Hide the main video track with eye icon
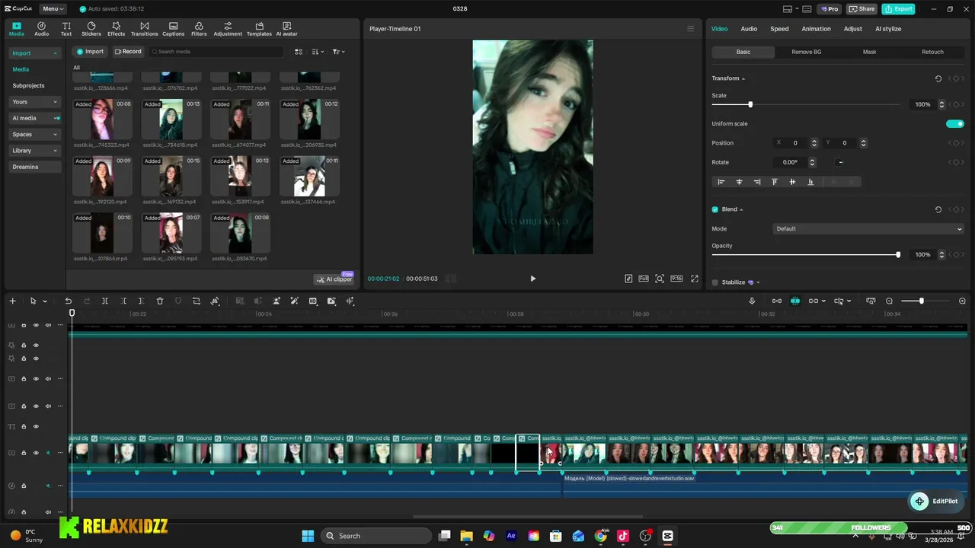 pyautogui.click(x=36, y=453)
